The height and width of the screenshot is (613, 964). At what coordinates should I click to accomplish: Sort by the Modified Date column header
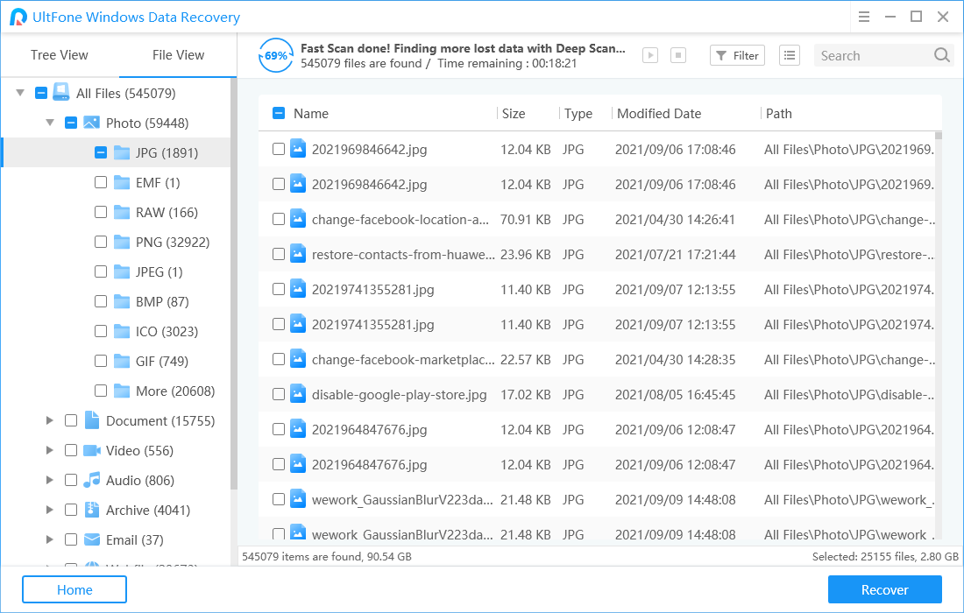click(x=659, y=114)
